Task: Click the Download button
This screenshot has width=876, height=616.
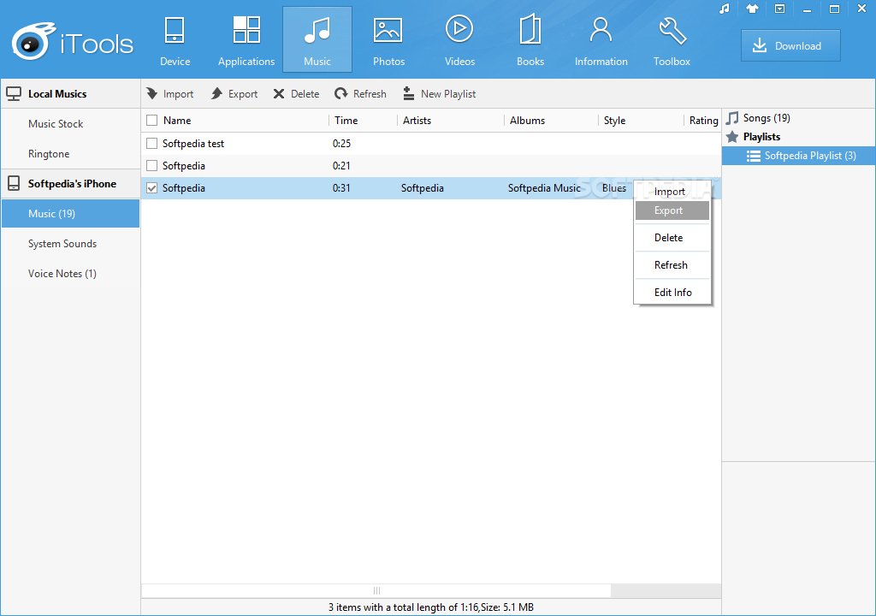Action: 790,46
